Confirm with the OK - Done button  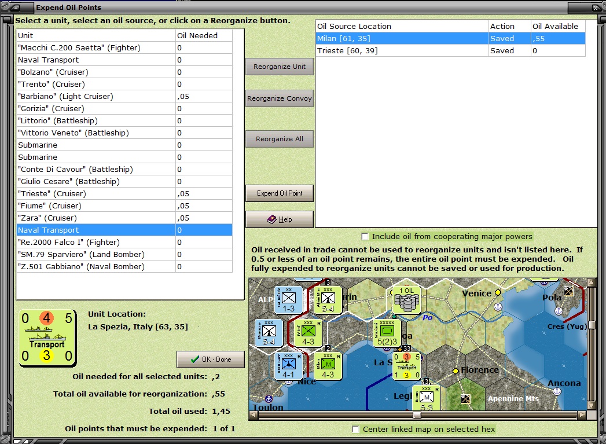click(211, 359)
